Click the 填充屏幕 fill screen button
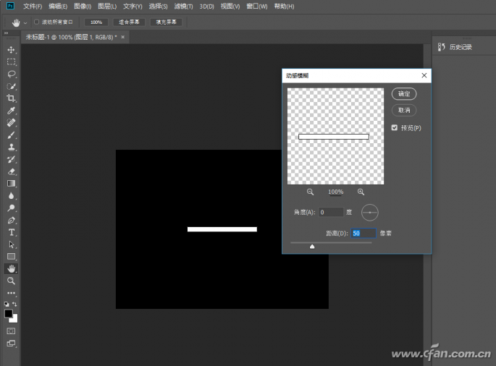This screenshot has width=496, height=366. click(x=166, y=22)
